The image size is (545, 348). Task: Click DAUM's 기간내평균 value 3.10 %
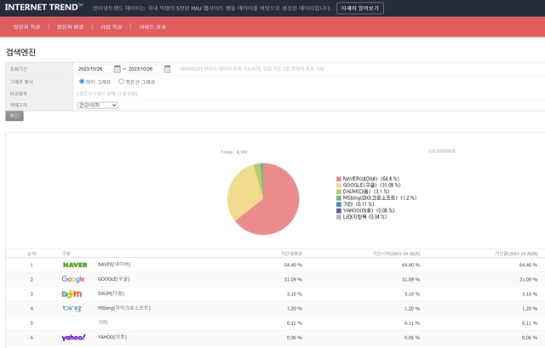point(295,294)
